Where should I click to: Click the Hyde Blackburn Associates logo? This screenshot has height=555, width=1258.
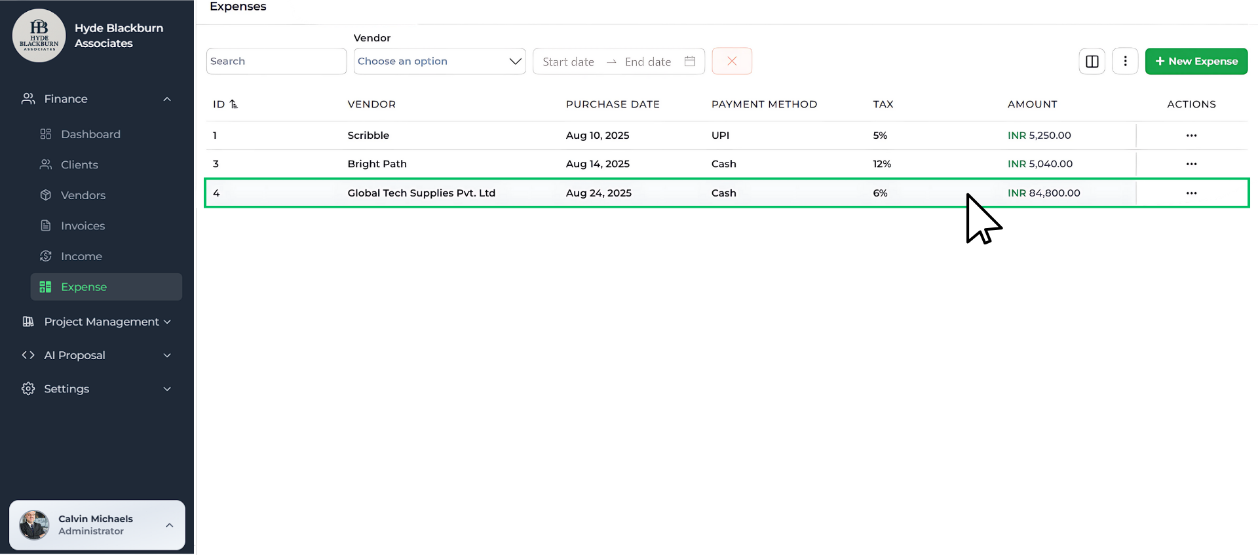pyautogui.click(x=39, y=36)
